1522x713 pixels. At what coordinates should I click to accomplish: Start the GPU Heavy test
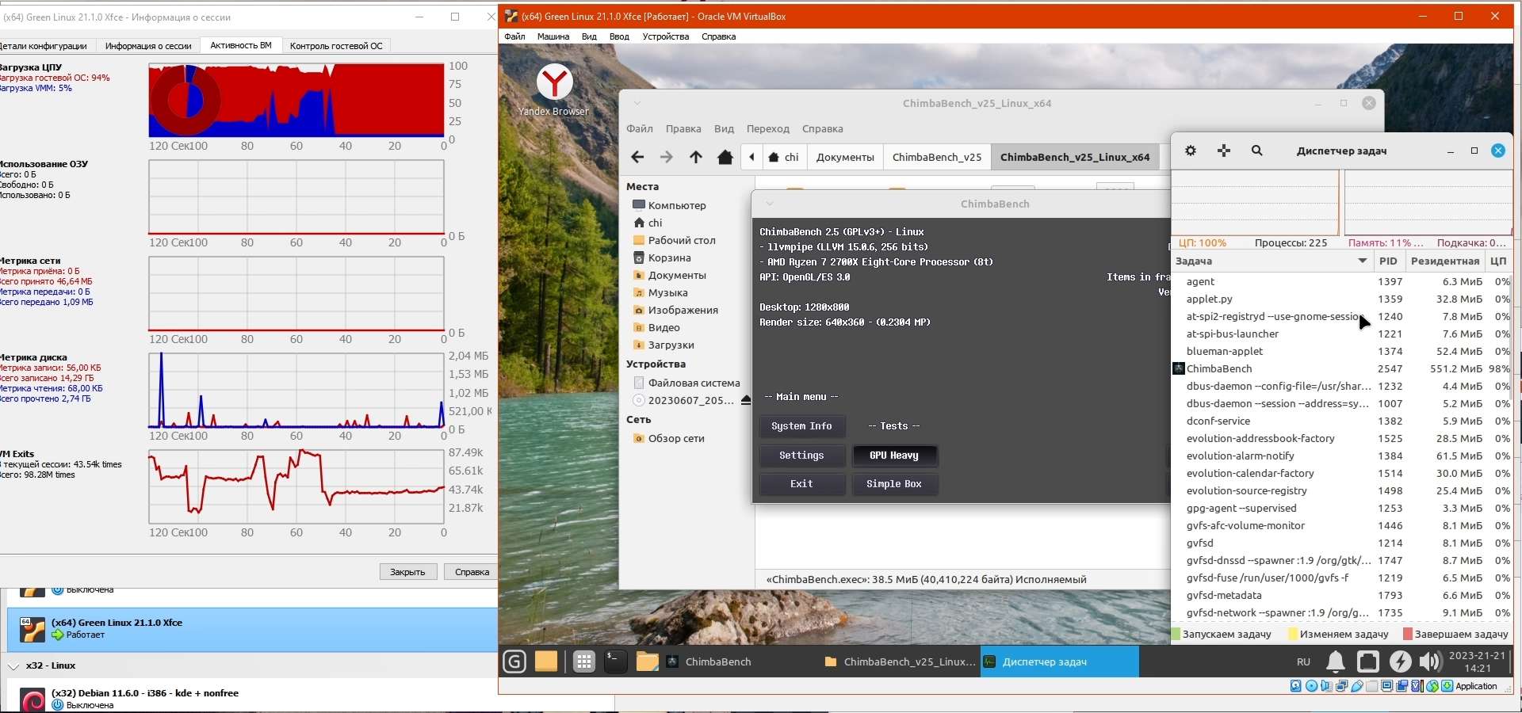tap(894, 456)
